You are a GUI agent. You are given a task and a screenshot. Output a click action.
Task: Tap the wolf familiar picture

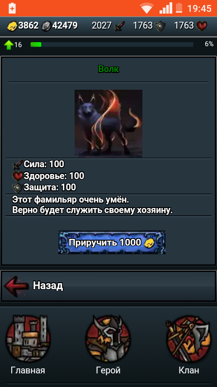[108, 123]
